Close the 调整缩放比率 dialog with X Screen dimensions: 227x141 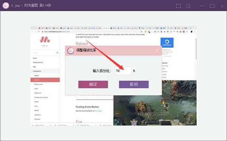point(157,51)
